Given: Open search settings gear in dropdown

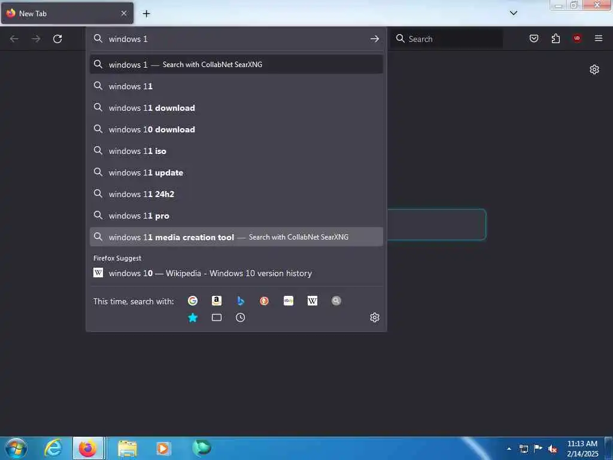Looking at the screenshot, I should (x=375, y=317).
